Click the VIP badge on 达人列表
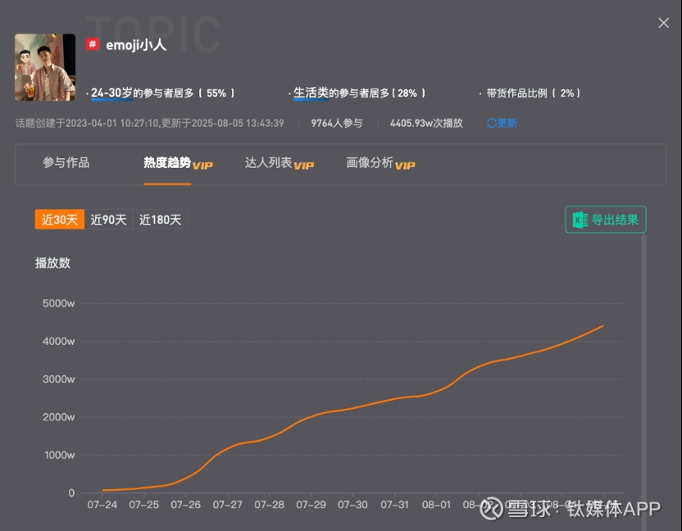This screenshot has width=682, height=531. 303,165
